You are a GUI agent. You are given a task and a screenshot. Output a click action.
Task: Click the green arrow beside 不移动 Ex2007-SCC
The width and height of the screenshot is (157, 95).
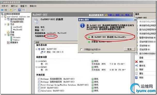89,42
